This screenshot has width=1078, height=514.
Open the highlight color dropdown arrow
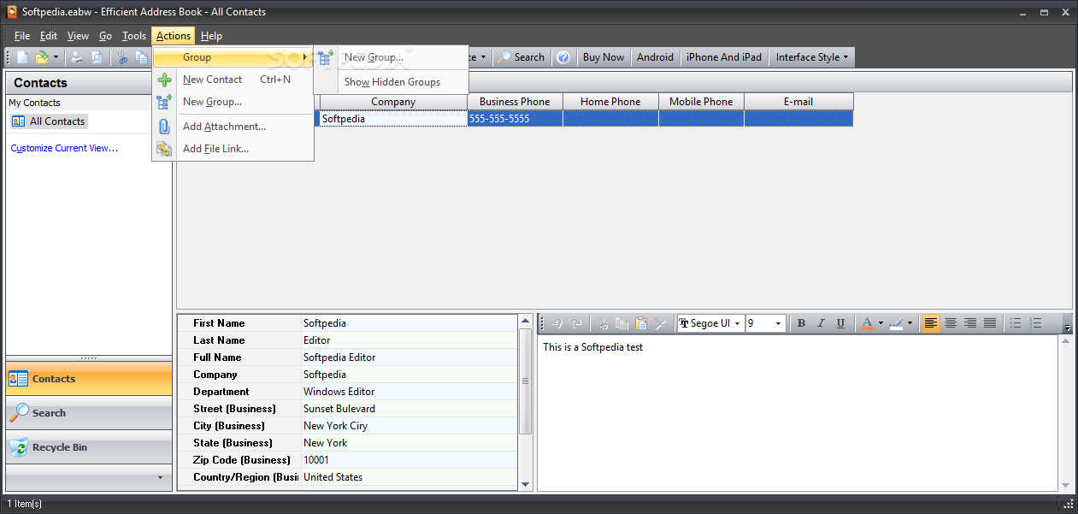click(910, 323)
